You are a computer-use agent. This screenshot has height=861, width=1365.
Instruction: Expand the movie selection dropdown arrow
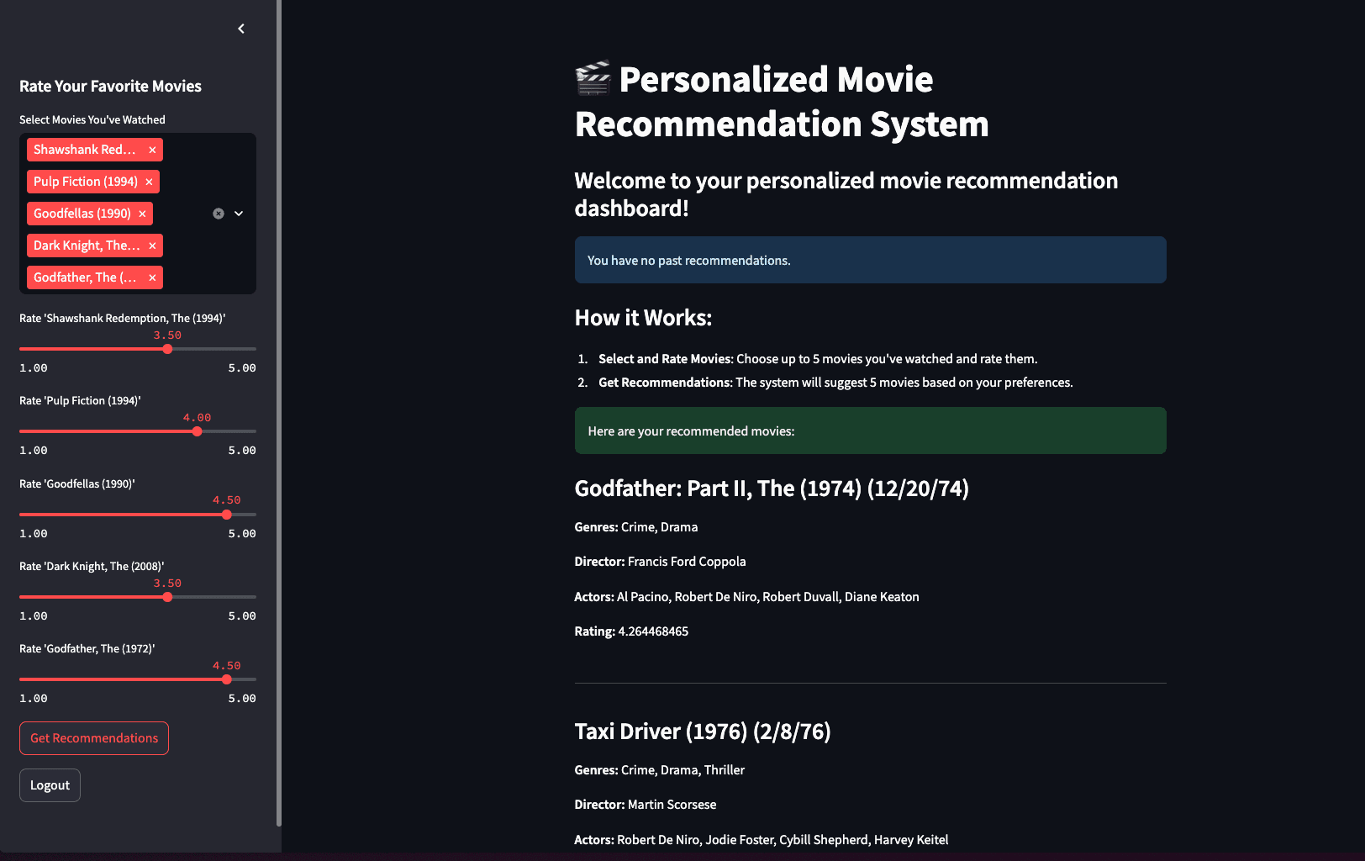tap(239, 214)
